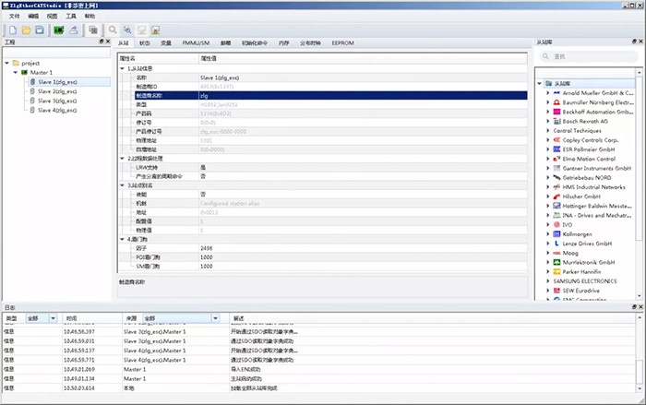Float the slave library panel
The width and height of the screenshot is (646, 405).
pyautogui.click(x=634, y=42)
